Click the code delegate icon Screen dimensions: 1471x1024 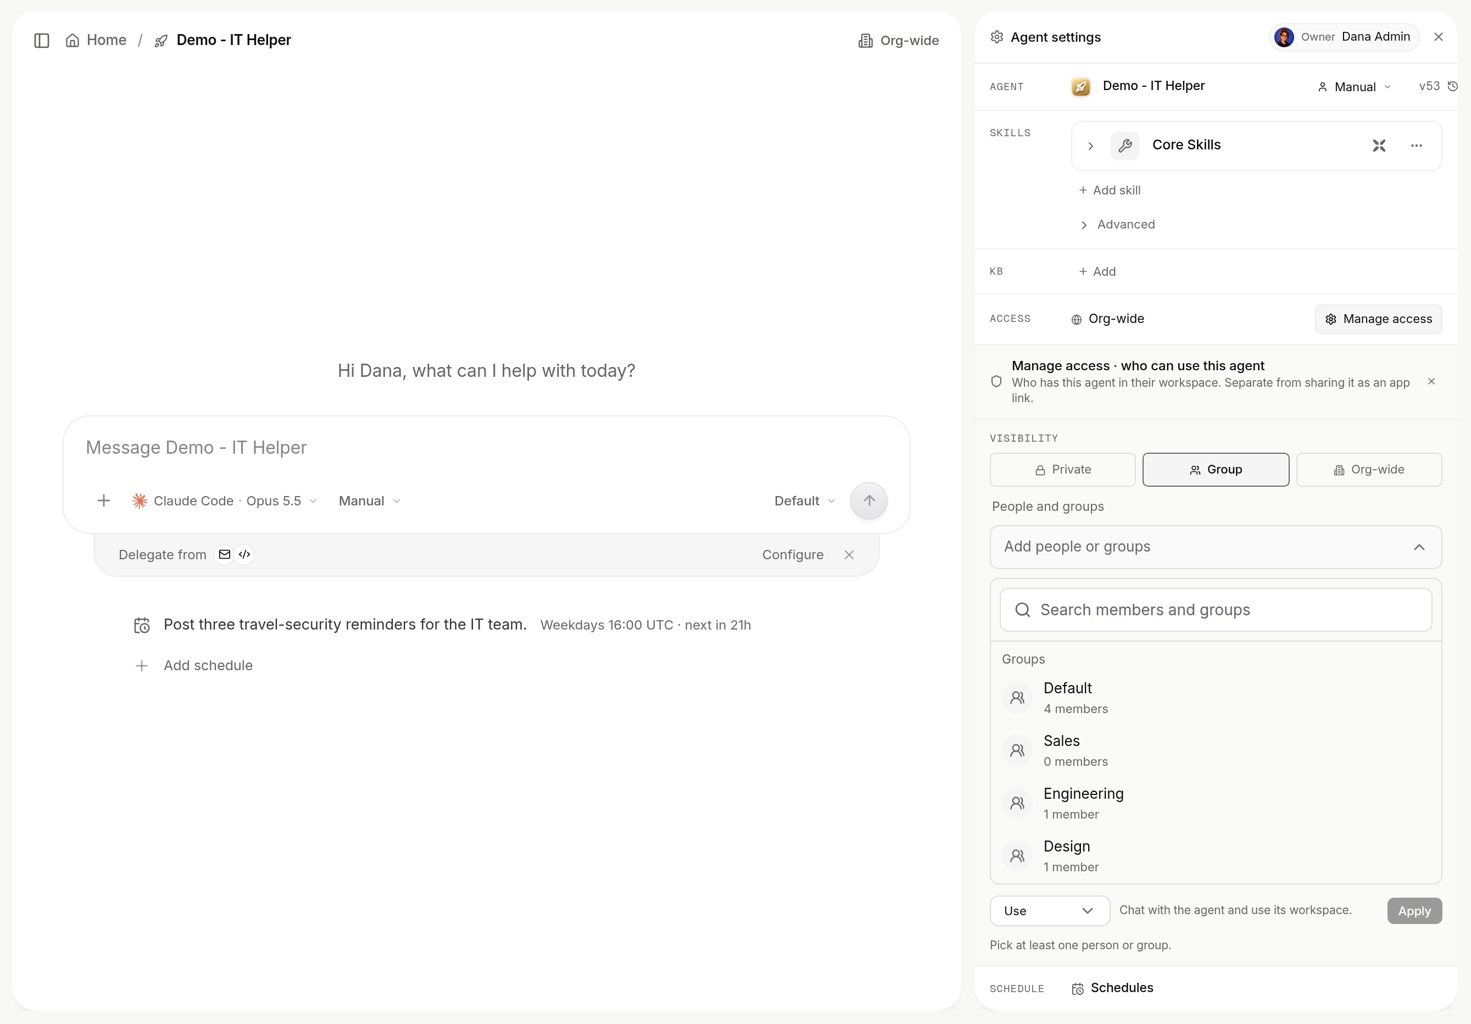click(x=244, y=554)
